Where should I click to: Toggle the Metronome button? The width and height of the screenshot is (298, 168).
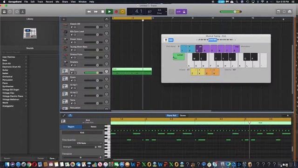184,12
